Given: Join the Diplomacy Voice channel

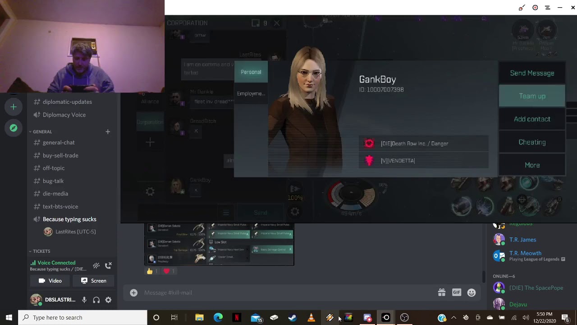Looking at the screenshot, I should [x=64, y=115].
